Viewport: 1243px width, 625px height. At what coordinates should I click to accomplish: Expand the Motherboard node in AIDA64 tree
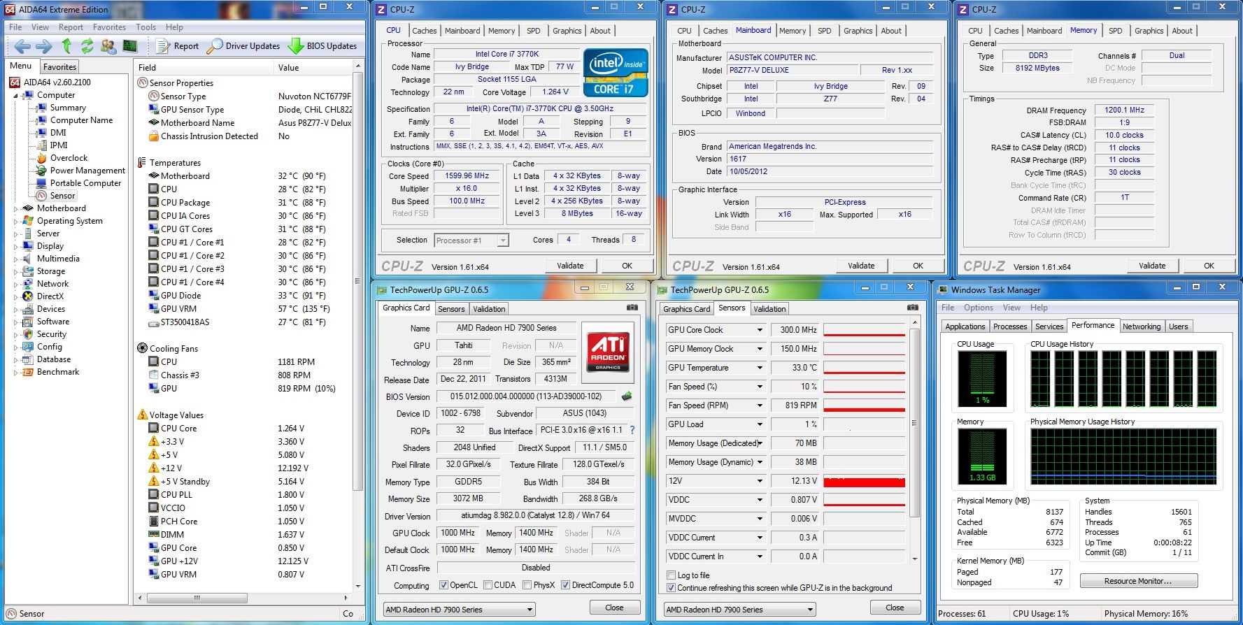pos(15,208)
